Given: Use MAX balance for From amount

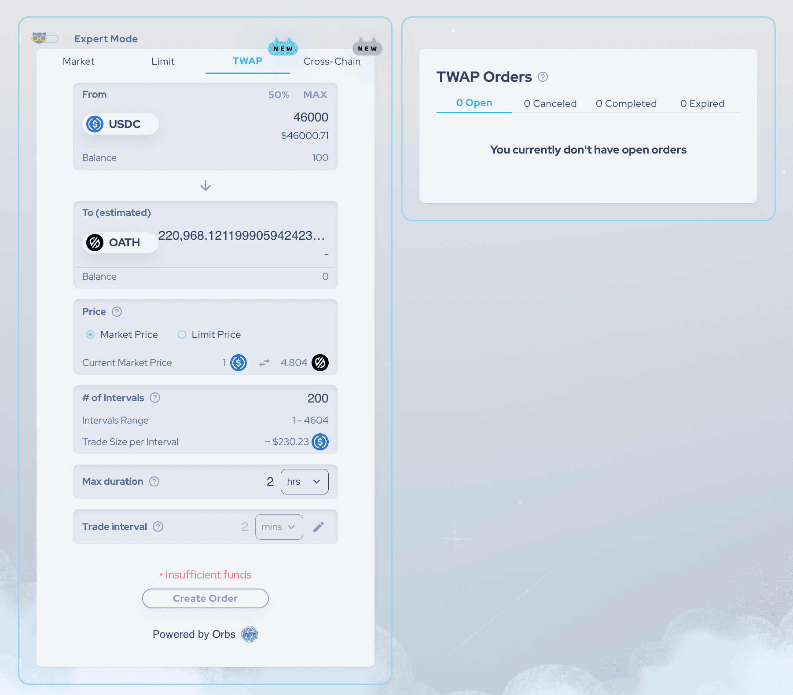Looking at the screenshot, I should point(315,95).
